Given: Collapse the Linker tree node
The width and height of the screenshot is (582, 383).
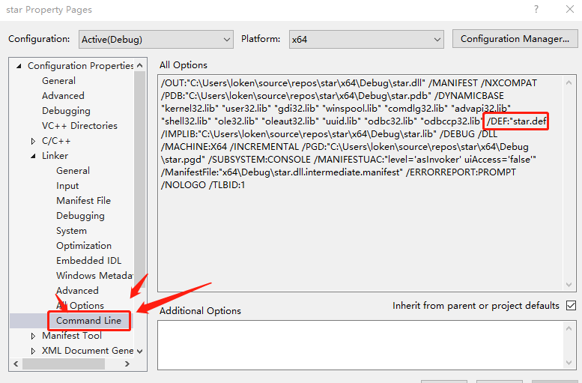Looking at the screenshot, I should tap(33, 156).
